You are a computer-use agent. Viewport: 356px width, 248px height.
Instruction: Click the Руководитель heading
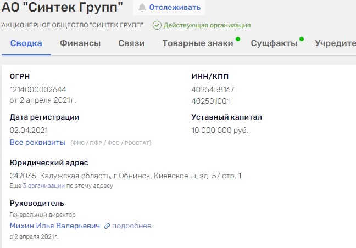tap(37, 203)
